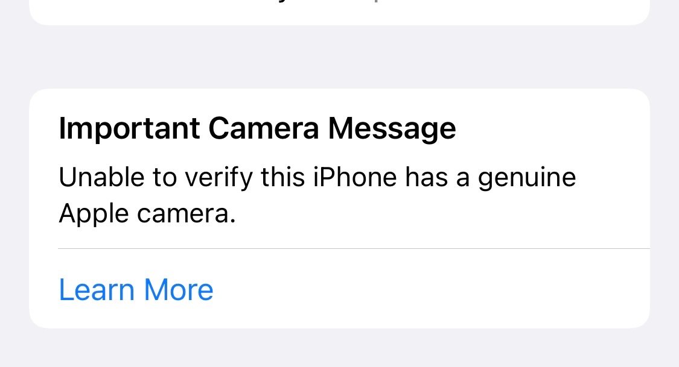
Task: Click the word 'More' in the blue link
Action: tap(179, 290)
